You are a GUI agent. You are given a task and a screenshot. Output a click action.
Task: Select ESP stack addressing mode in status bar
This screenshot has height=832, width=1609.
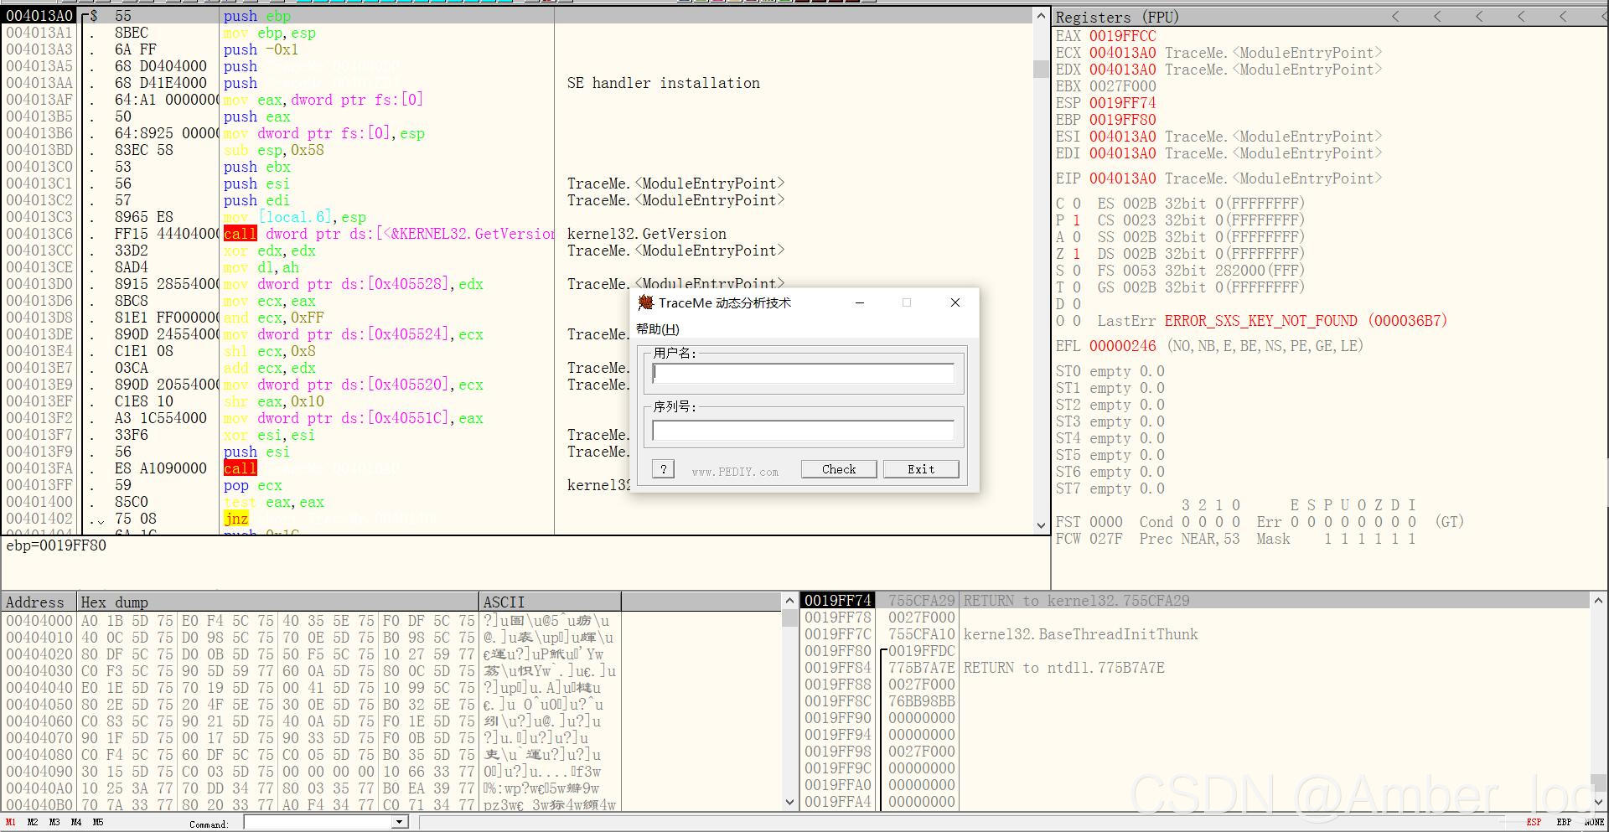point(1534,822)
